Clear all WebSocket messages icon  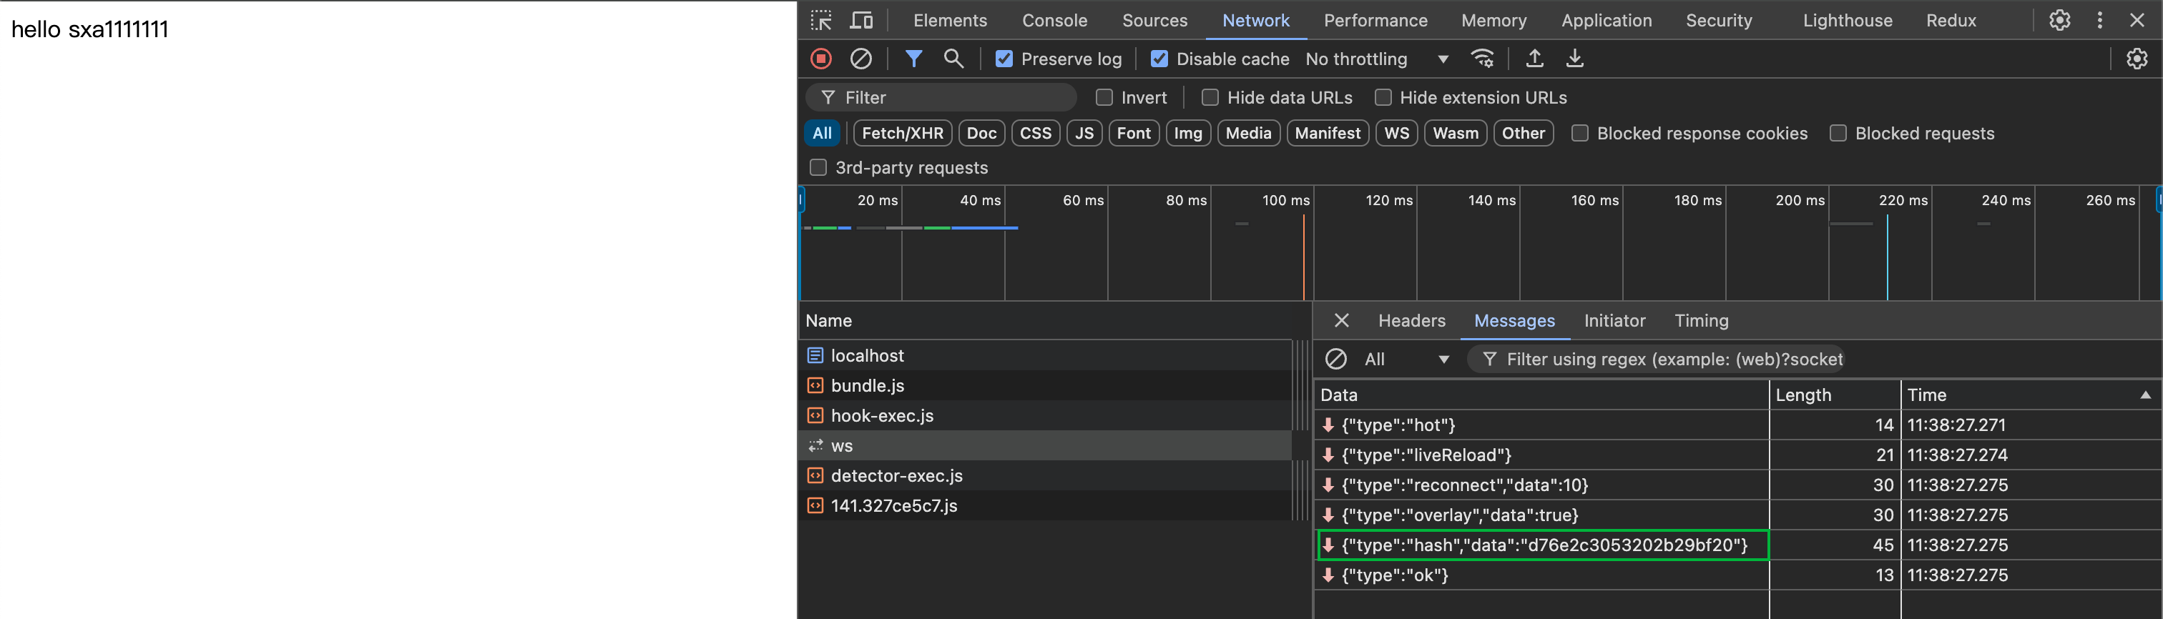coord(1335,359)
